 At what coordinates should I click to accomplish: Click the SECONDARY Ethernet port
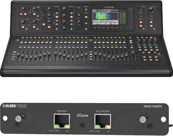(x=103, y=121)
